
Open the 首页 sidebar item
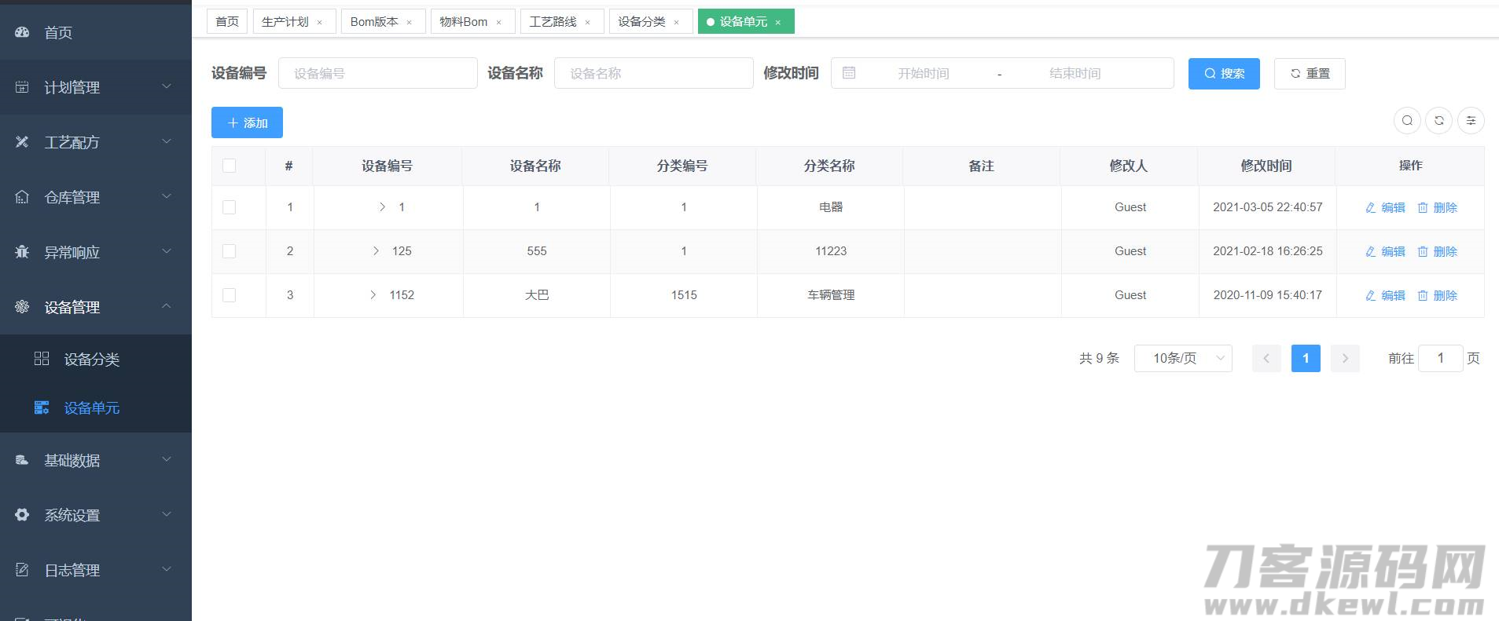96,32
